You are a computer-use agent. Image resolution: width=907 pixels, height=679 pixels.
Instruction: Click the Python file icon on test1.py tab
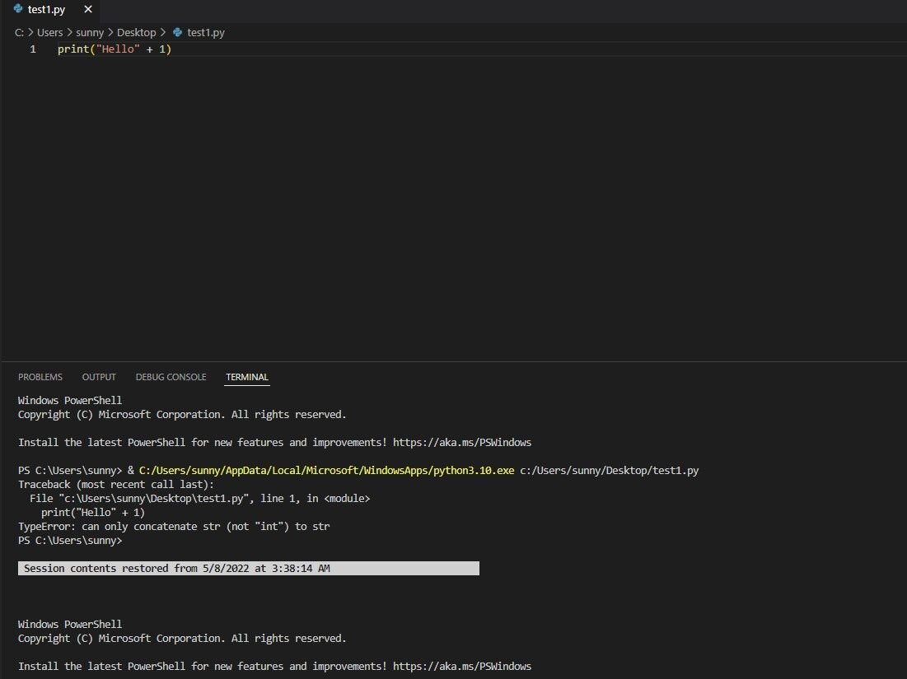[18, 9]
